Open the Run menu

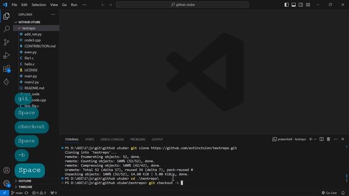[x=74, y=5]
